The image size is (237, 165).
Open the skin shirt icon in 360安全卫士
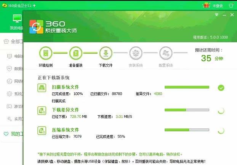[x=231, y=6]
